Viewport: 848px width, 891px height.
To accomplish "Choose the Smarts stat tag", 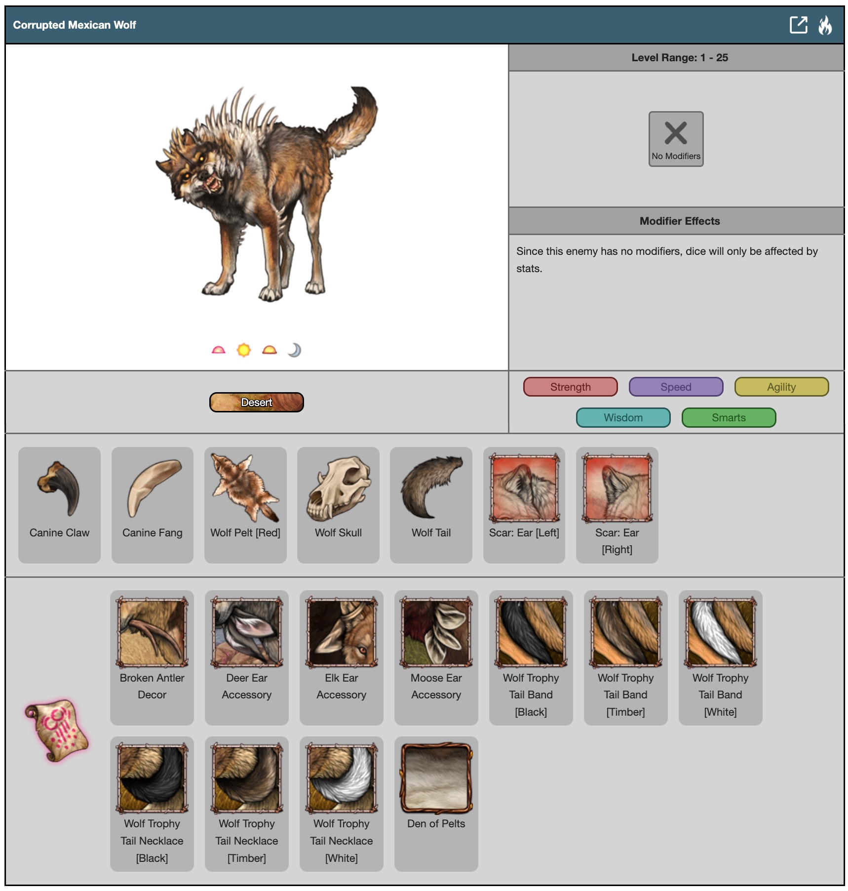I will 729,417.
